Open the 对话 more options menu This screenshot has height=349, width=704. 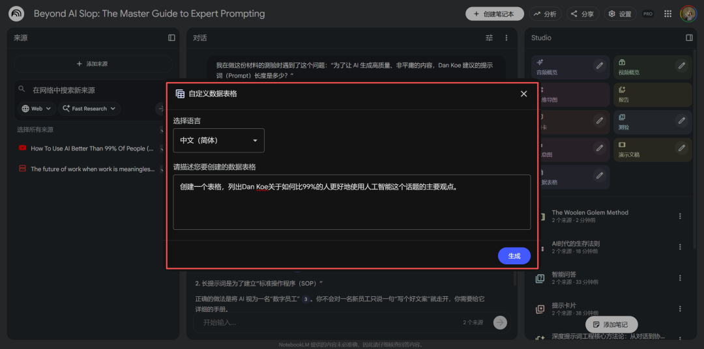tap(506, 38)
